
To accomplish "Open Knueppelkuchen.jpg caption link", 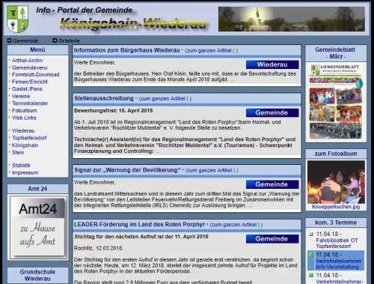I will (336, 207).
